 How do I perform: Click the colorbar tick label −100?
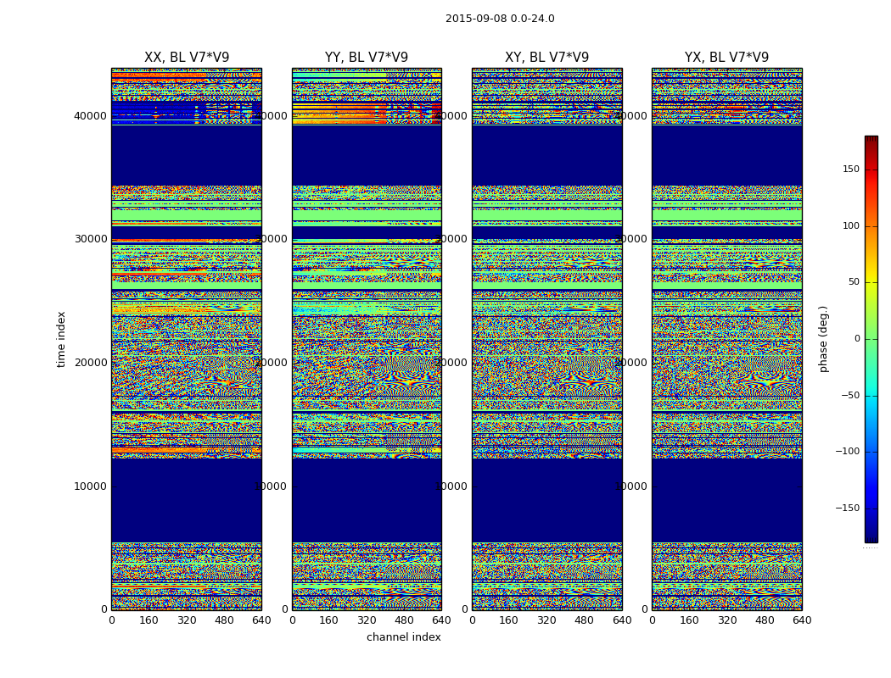(847, 452)
